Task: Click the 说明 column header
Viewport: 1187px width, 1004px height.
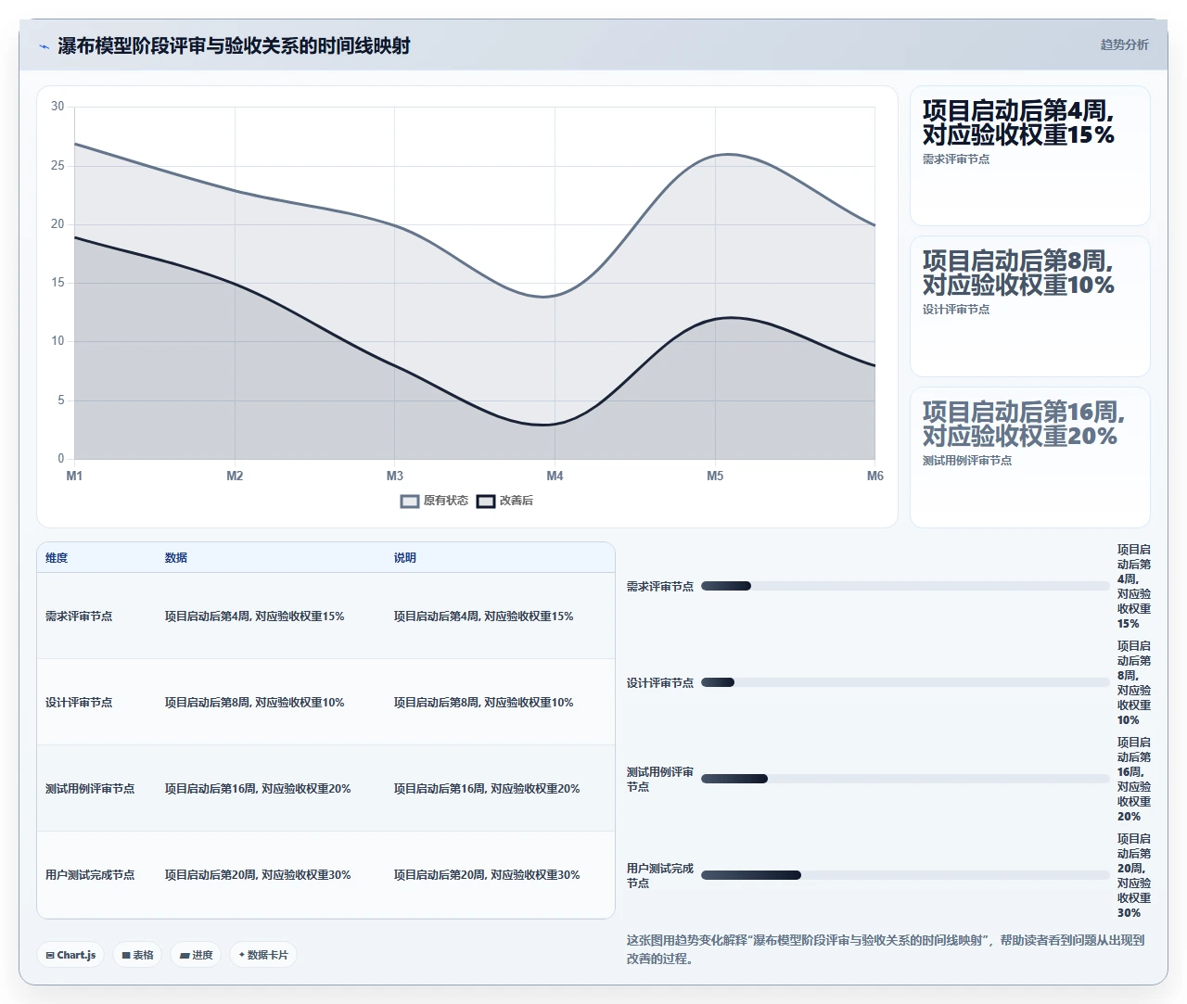Action: [405, 558]
